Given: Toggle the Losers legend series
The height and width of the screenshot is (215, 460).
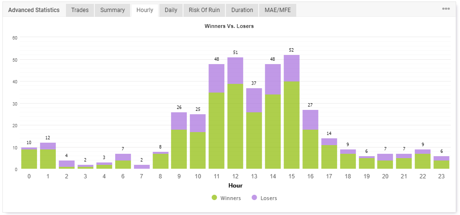Looking at the screenshot, I should coord(264,198).
